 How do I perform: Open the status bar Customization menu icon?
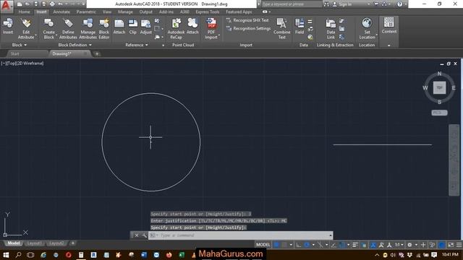tap(459, 245)
